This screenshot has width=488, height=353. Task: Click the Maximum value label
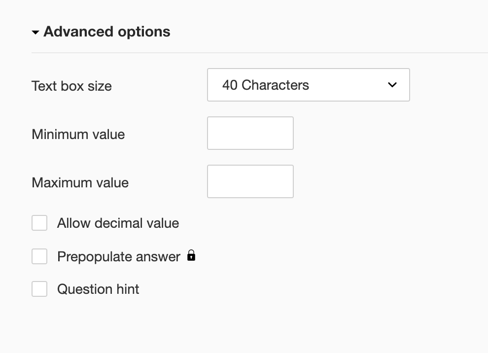coord(80,182)
